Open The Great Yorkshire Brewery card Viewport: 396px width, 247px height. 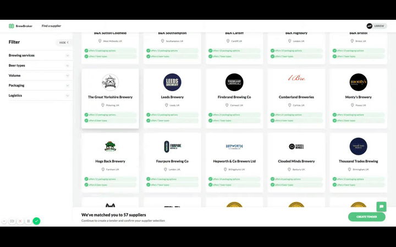click(x=110, y=98)
